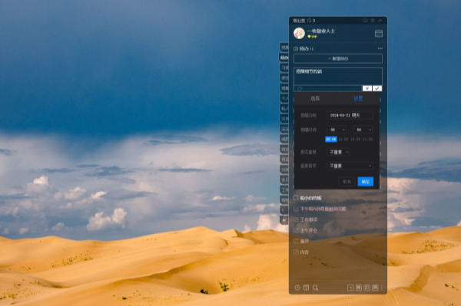Tick the unchecked first to-do checkbox
This screenshot has height=306, width=461.
pyautogui.click(x=296, y=198)
